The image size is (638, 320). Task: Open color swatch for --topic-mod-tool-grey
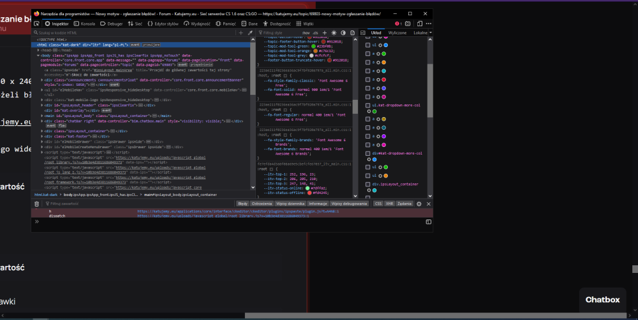pyautogui.click(x=312, y=55)
